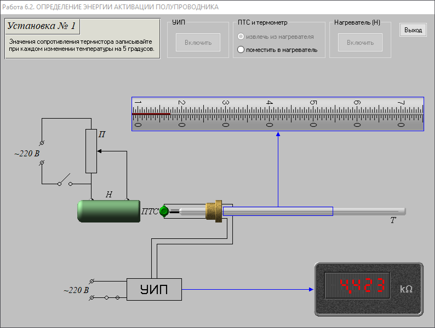This screenshot has height=328, width=435.
Task: Click the heater circuit open switch
Action: [x=65, y=180]
